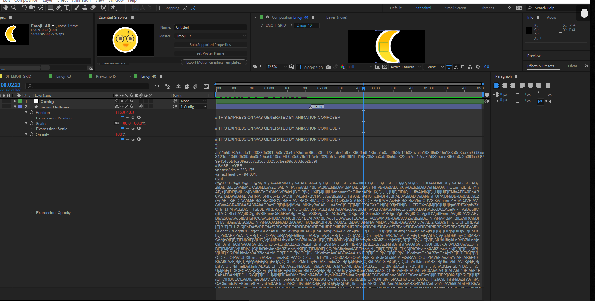Open the 1 View layout dropdown
The height and width of the screenshot is (301, 595).
click(x=434, y=67)
